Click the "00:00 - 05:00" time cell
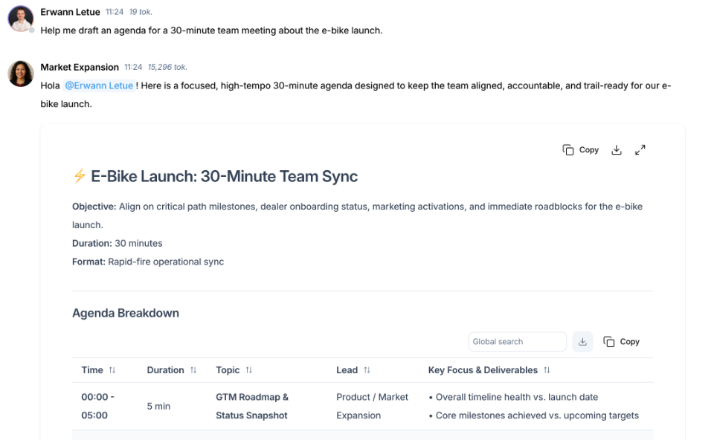Viewport: 714px width, 440px height. (x=97, y=407)
